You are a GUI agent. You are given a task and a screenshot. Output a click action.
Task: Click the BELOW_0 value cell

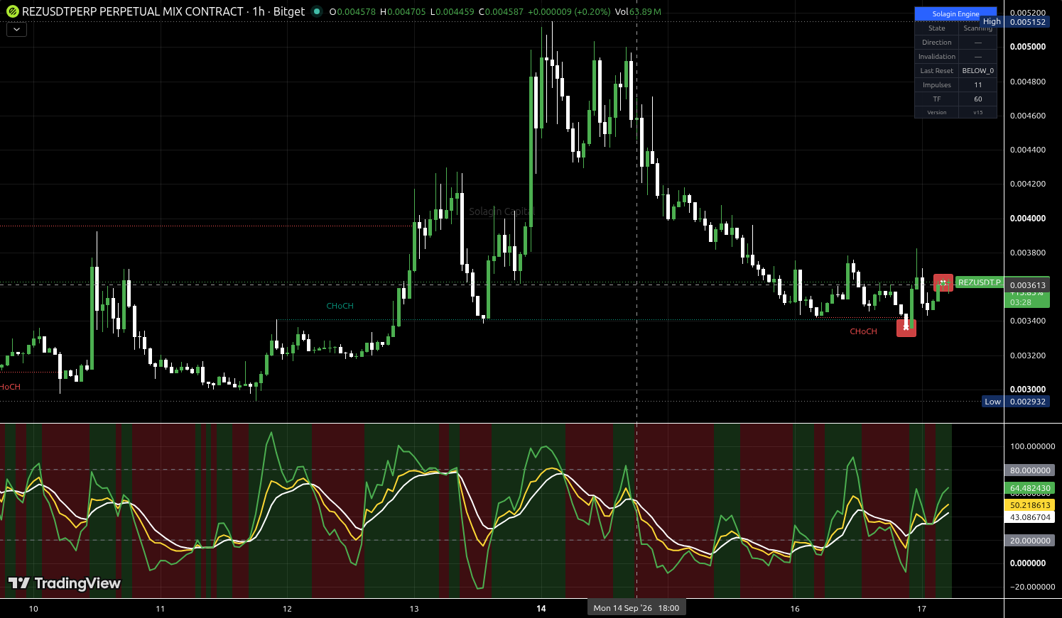coord(977,71)
